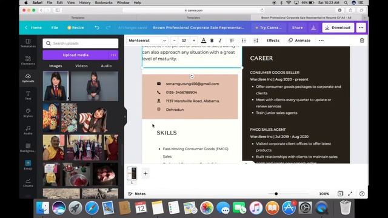388x218 pixels.
Task: Enter fullscreen presentation mode
Action: [x=350, y=194]
